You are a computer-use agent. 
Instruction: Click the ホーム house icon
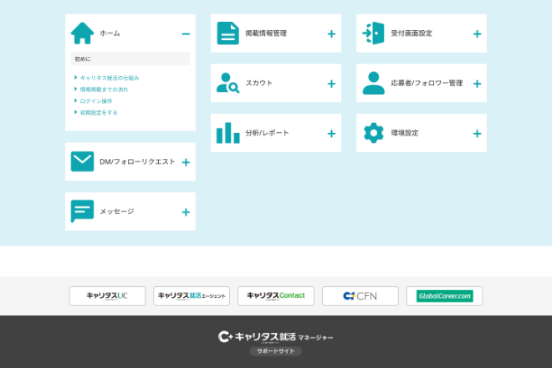[x=82, y=33]
